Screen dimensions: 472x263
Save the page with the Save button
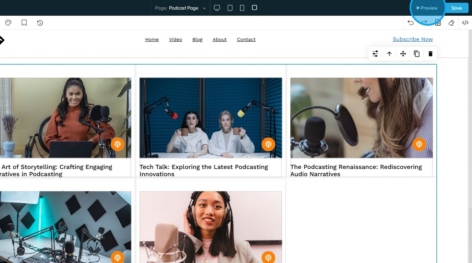pyautogui.click(x=457, y=8)
